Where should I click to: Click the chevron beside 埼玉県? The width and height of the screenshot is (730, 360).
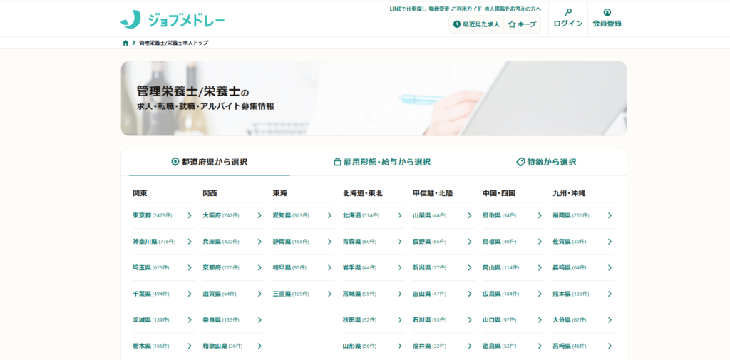pyautogui.click(x=190, y=267)
